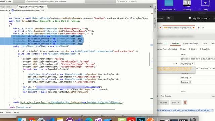Open the JSON format dropdown in Postman response

tap(176, 103)
